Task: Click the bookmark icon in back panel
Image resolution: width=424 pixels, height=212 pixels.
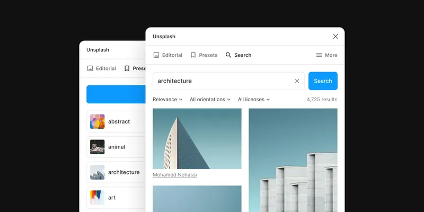Action: click(x=127, y=68)
